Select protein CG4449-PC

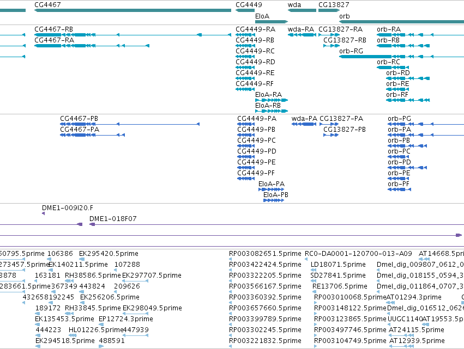(246, 146)
